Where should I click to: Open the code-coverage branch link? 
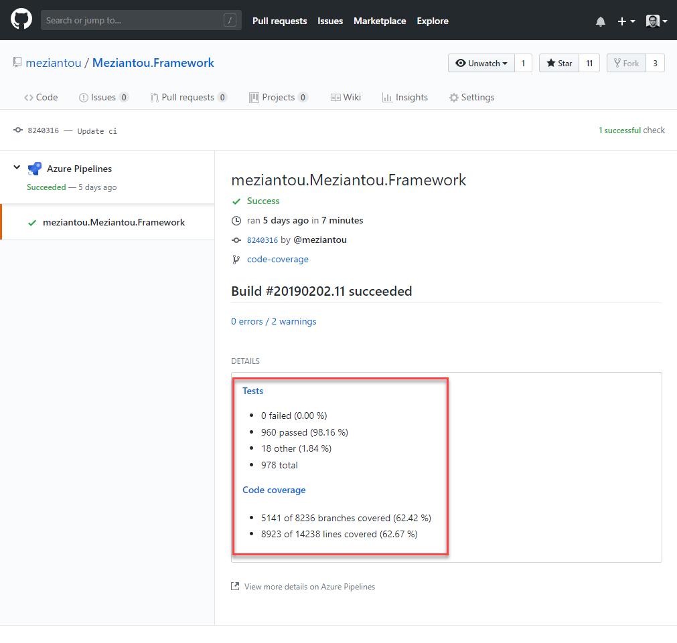tap(277, 259)
